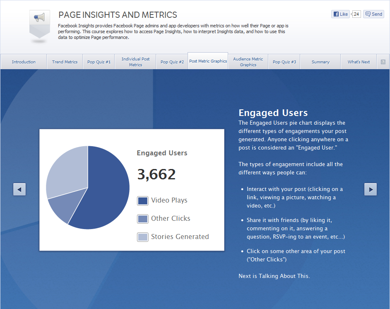Go to the previous slide arrow

[19, 189]
